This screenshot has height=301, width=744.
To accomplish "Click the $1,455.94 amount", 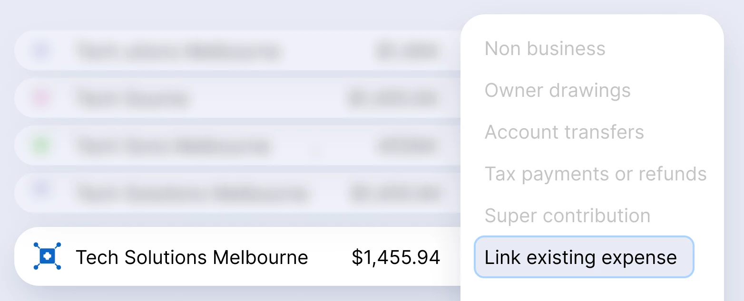I will point(396,257).
